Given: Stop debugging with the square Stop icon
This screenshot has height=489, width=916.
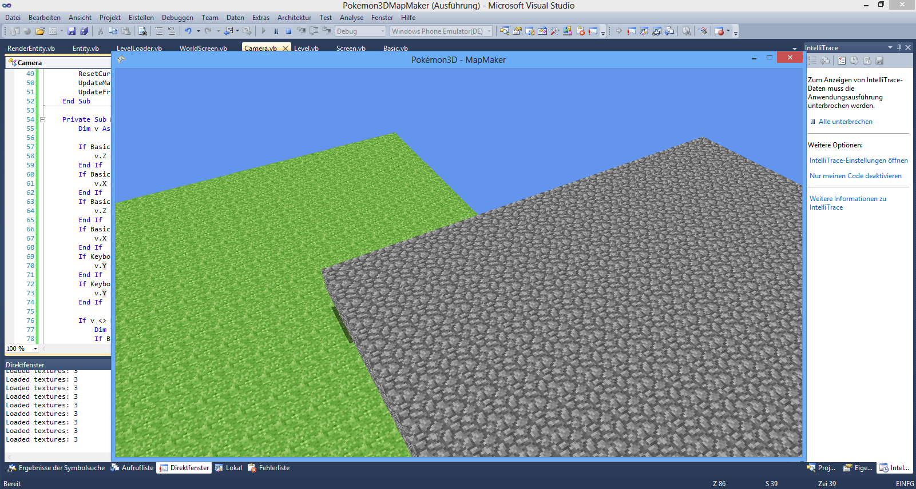Looking at the screenshot, I should click(x=288, y=31).
